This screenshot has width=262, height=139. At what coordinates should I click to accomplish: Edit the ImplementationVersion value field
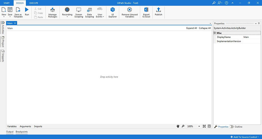(x=252, y=41)
